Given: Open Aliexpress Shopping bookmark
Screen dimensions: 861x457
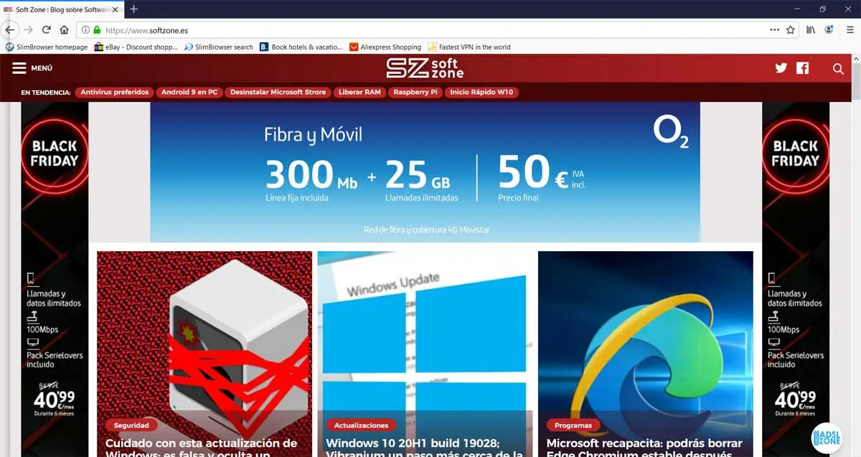Looking at the screenshot, I should click(x=385, y=47).
